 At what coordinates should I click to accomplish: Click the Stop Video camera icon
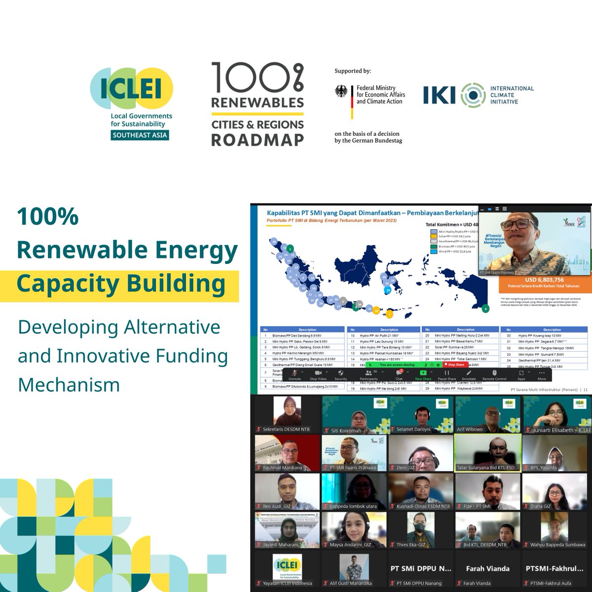point(318,372)
